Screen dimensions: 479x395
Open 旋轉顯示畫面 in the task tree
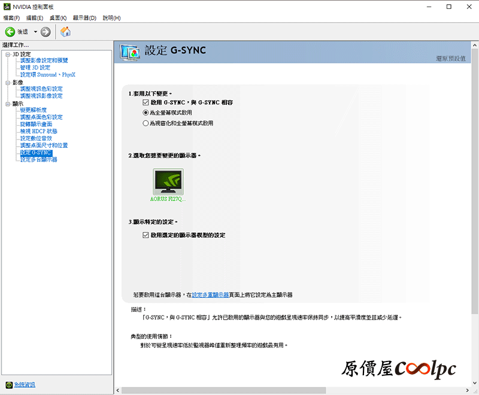tap(36, 124)
